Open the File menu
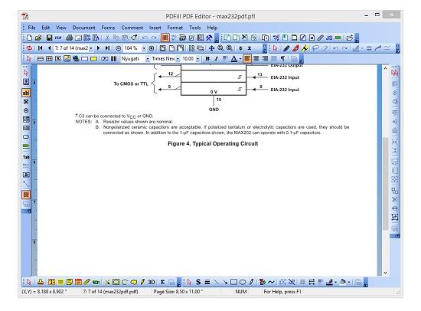Image resolution: width=421 pixels, height=311 pixels. tap(31, 28)
